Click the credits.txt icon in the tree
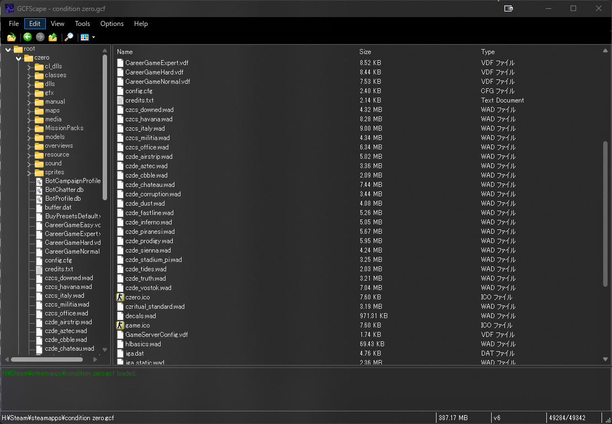612x424 pixels. point(39,269)
